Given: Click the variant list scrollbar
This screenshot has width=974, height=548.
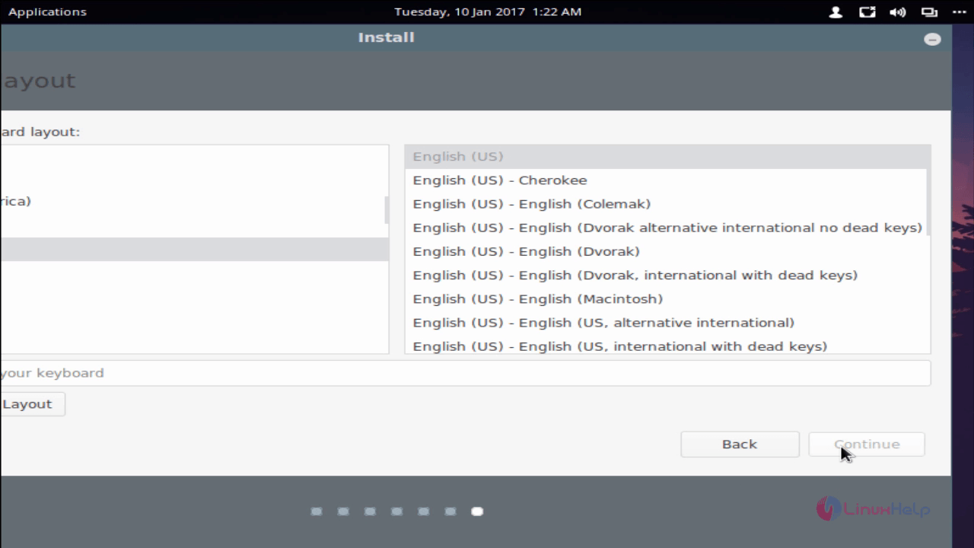Looking at the screenshot, I should (928, 190).
